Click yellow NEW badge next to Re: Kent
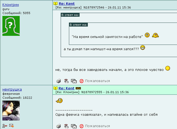Image resolution: width=177 pixels, height=129 pixels. point(78,88)
